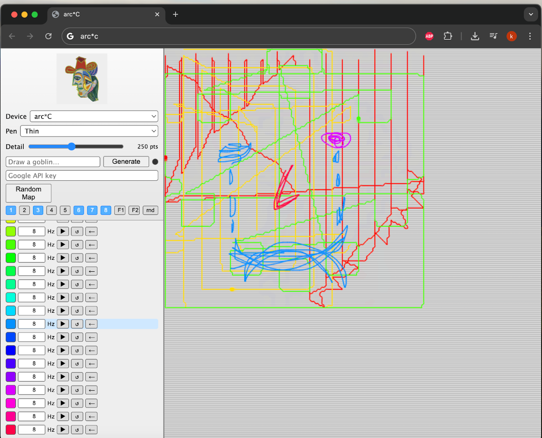542x438 pixels.
Task: Reload the page with refresh icon
Action: pyautogui.click(x=48, y=36)
